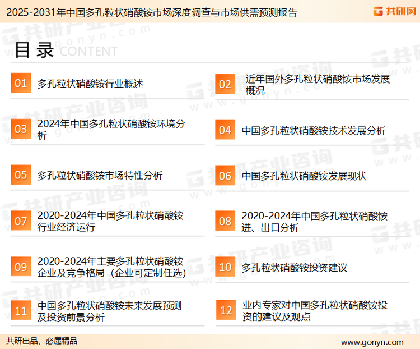Select the report title text in header
The height and width of the screenshot is (349, 420).
tap(152, 12)
